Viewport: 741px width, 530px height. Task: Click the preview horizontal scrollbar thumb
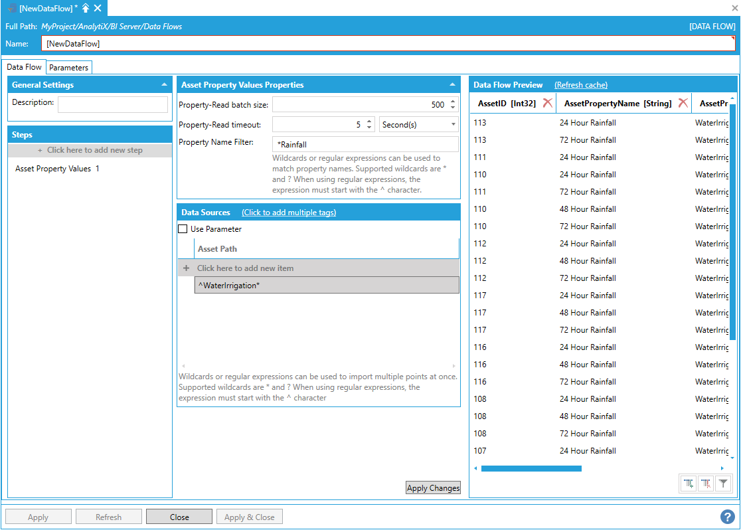pos(531,468)
